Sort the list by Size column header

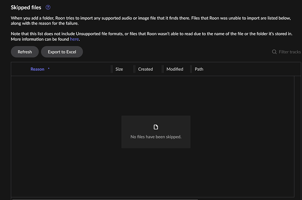[x=119, y=69]
